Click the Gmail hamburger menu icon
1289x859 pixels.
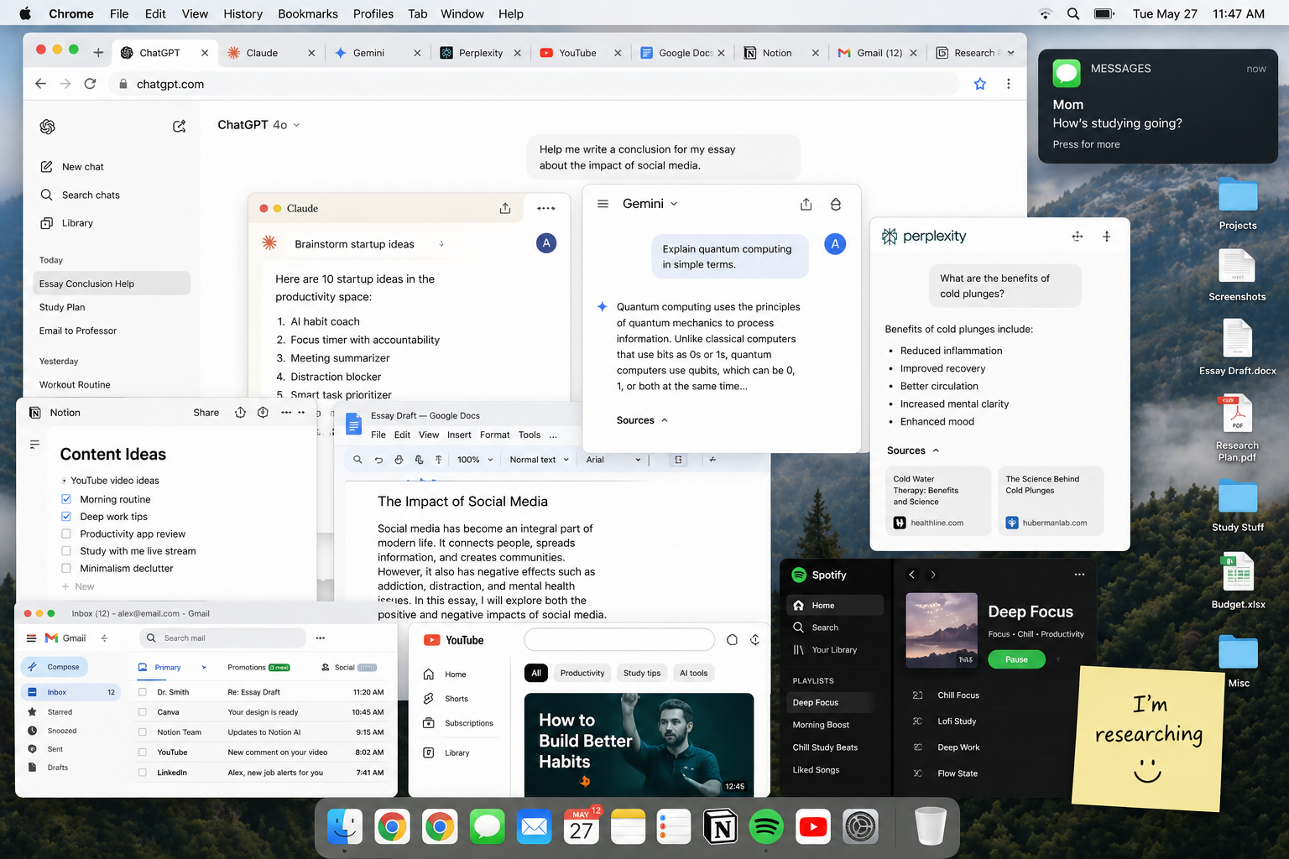tap(31, 638)
